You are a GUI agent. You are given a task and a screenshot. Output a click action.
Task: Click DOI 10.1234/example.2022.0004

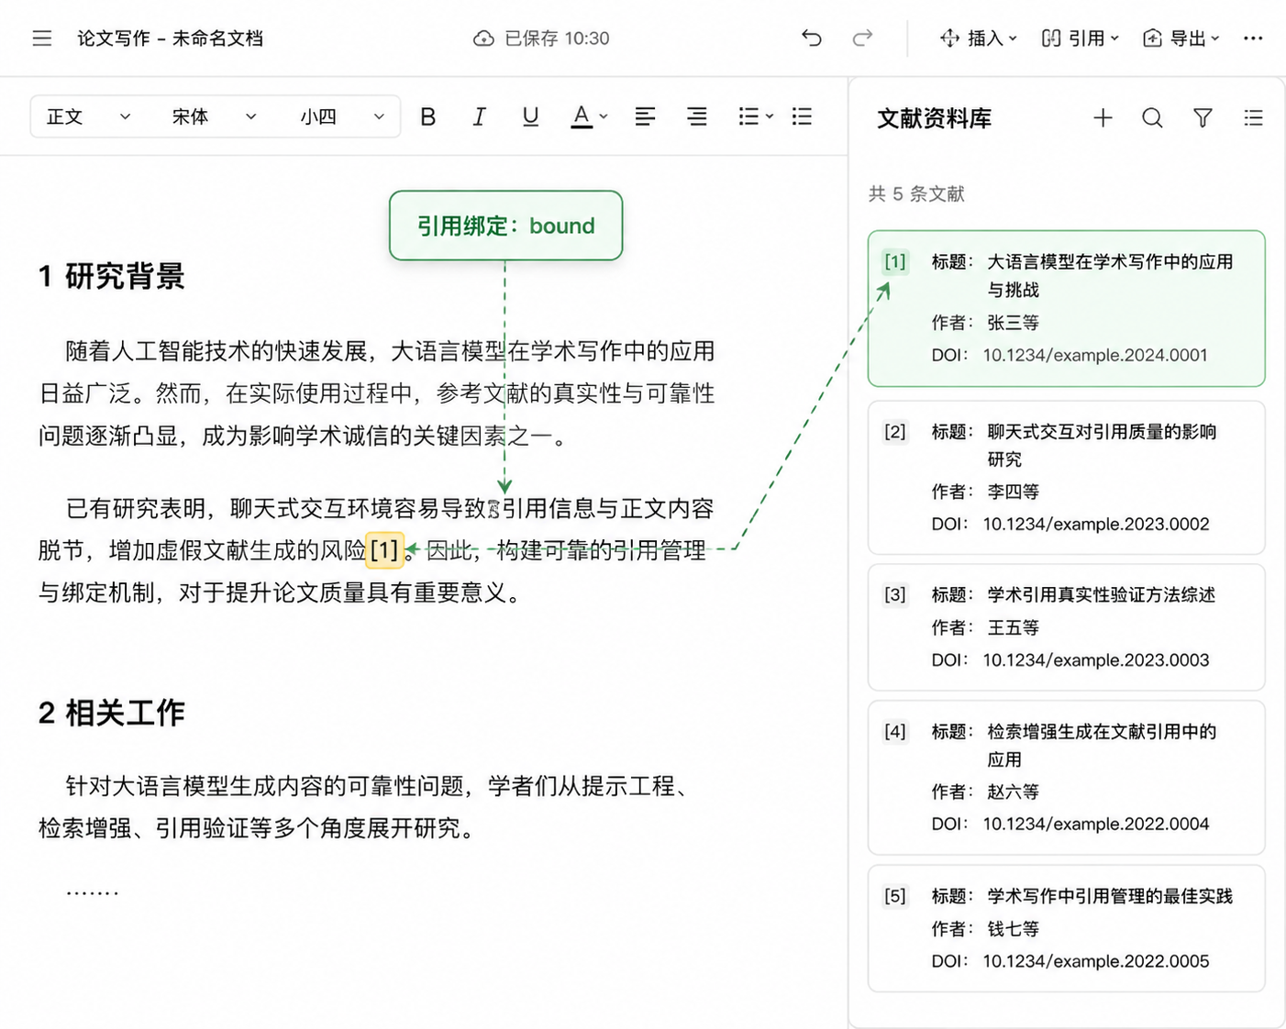[x=1096, y=824]
